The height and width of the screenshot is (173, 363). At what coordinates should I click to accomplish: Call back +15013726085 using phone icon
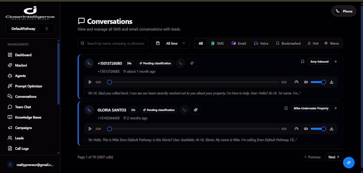[x=180, y=63]
